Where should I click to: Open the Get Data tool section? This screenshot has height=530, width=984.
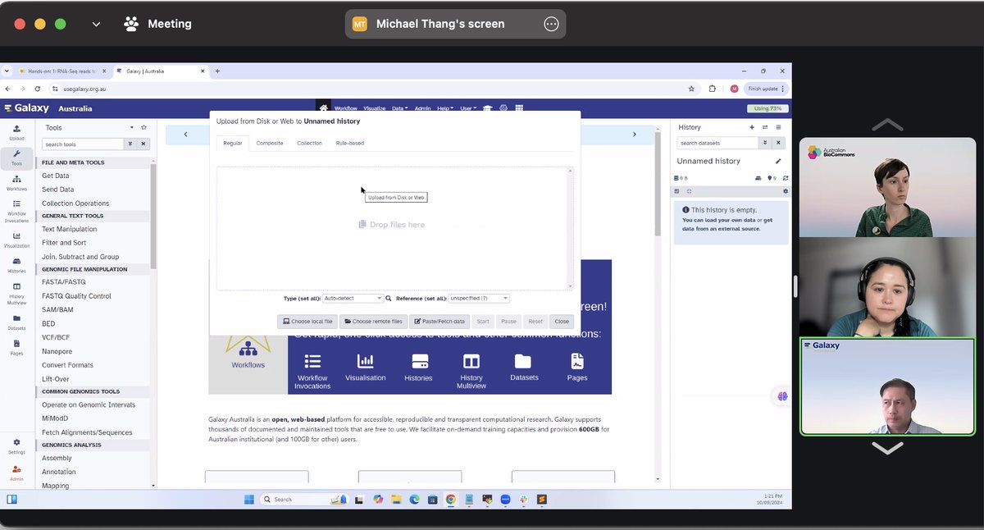(56, 176)
